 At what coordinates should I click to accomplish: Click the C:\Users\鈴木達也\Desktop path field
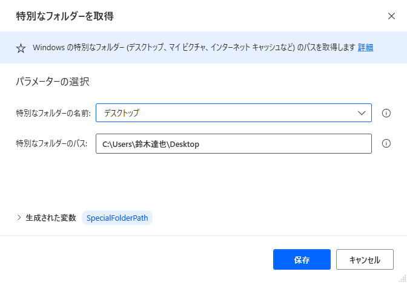[x=234, y=143]
